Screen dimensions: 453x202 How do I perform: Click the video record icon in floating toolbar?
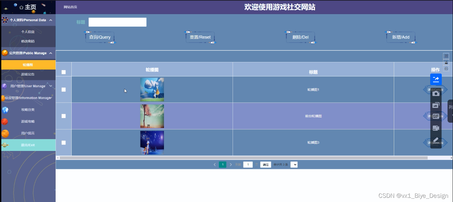(x=436, y=128)
